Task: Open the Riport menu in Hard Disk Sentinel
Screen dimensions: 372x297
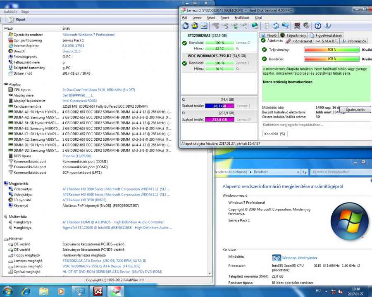Action: pyautogui.click(x=225, y=18)
